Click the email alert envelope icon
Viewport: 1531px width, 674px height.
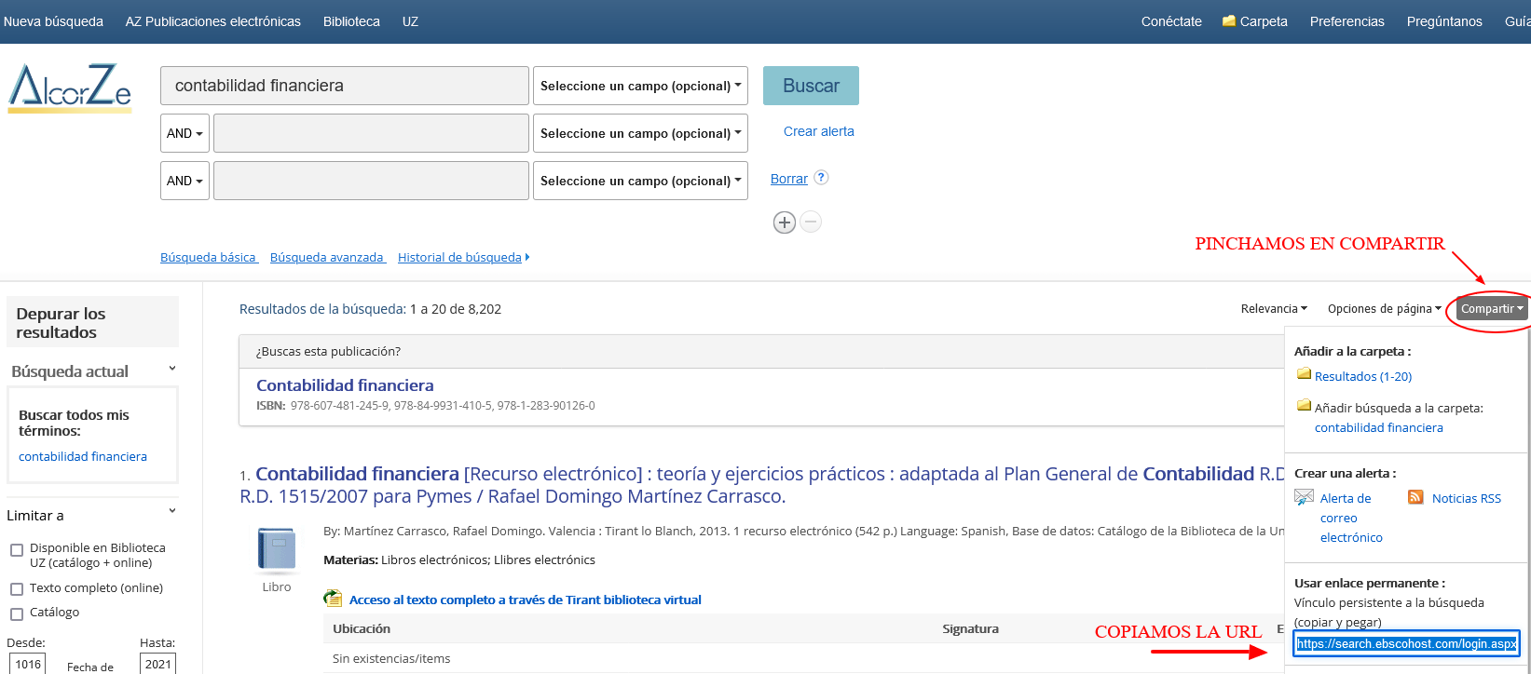pos(1304,497)
